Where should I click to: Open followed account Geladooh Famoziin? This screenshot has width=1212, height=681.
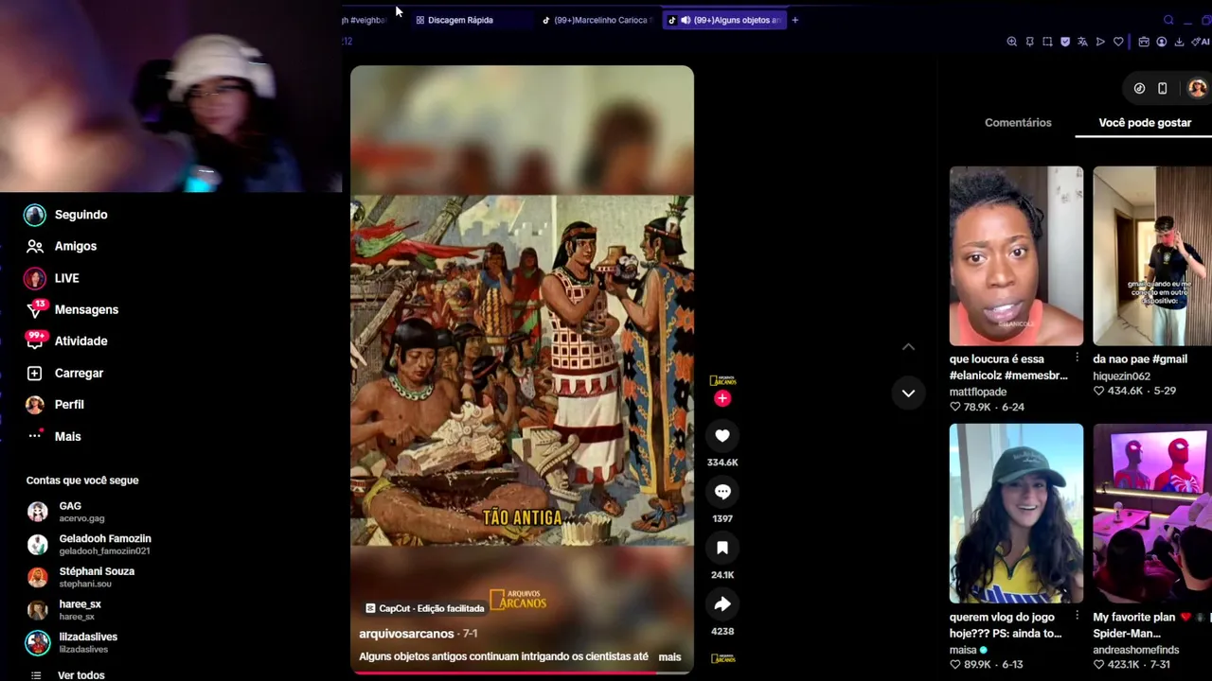(x=89, y=544)
